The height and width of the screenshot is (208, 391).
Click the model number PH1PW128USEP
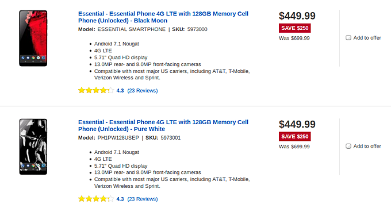point(118,137)
